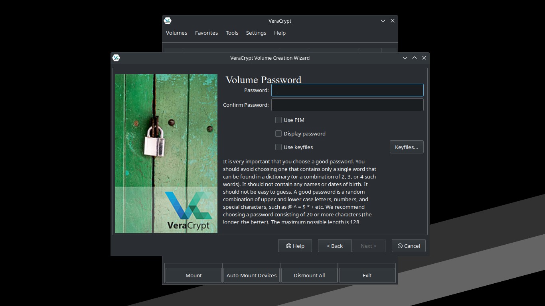Screen dimensions: 545x306
Task: Open the Favorites menu
Action: coord(206,33)
